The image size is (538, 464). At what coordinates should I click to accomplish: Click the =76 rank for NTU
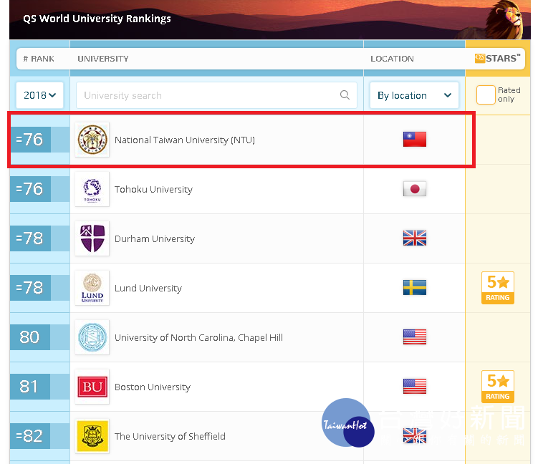click(x=30, y=140)
